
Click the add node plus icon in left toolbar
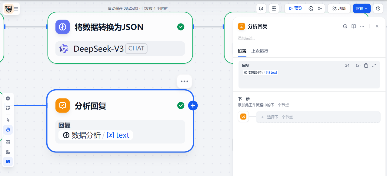(x=8, y=98)
